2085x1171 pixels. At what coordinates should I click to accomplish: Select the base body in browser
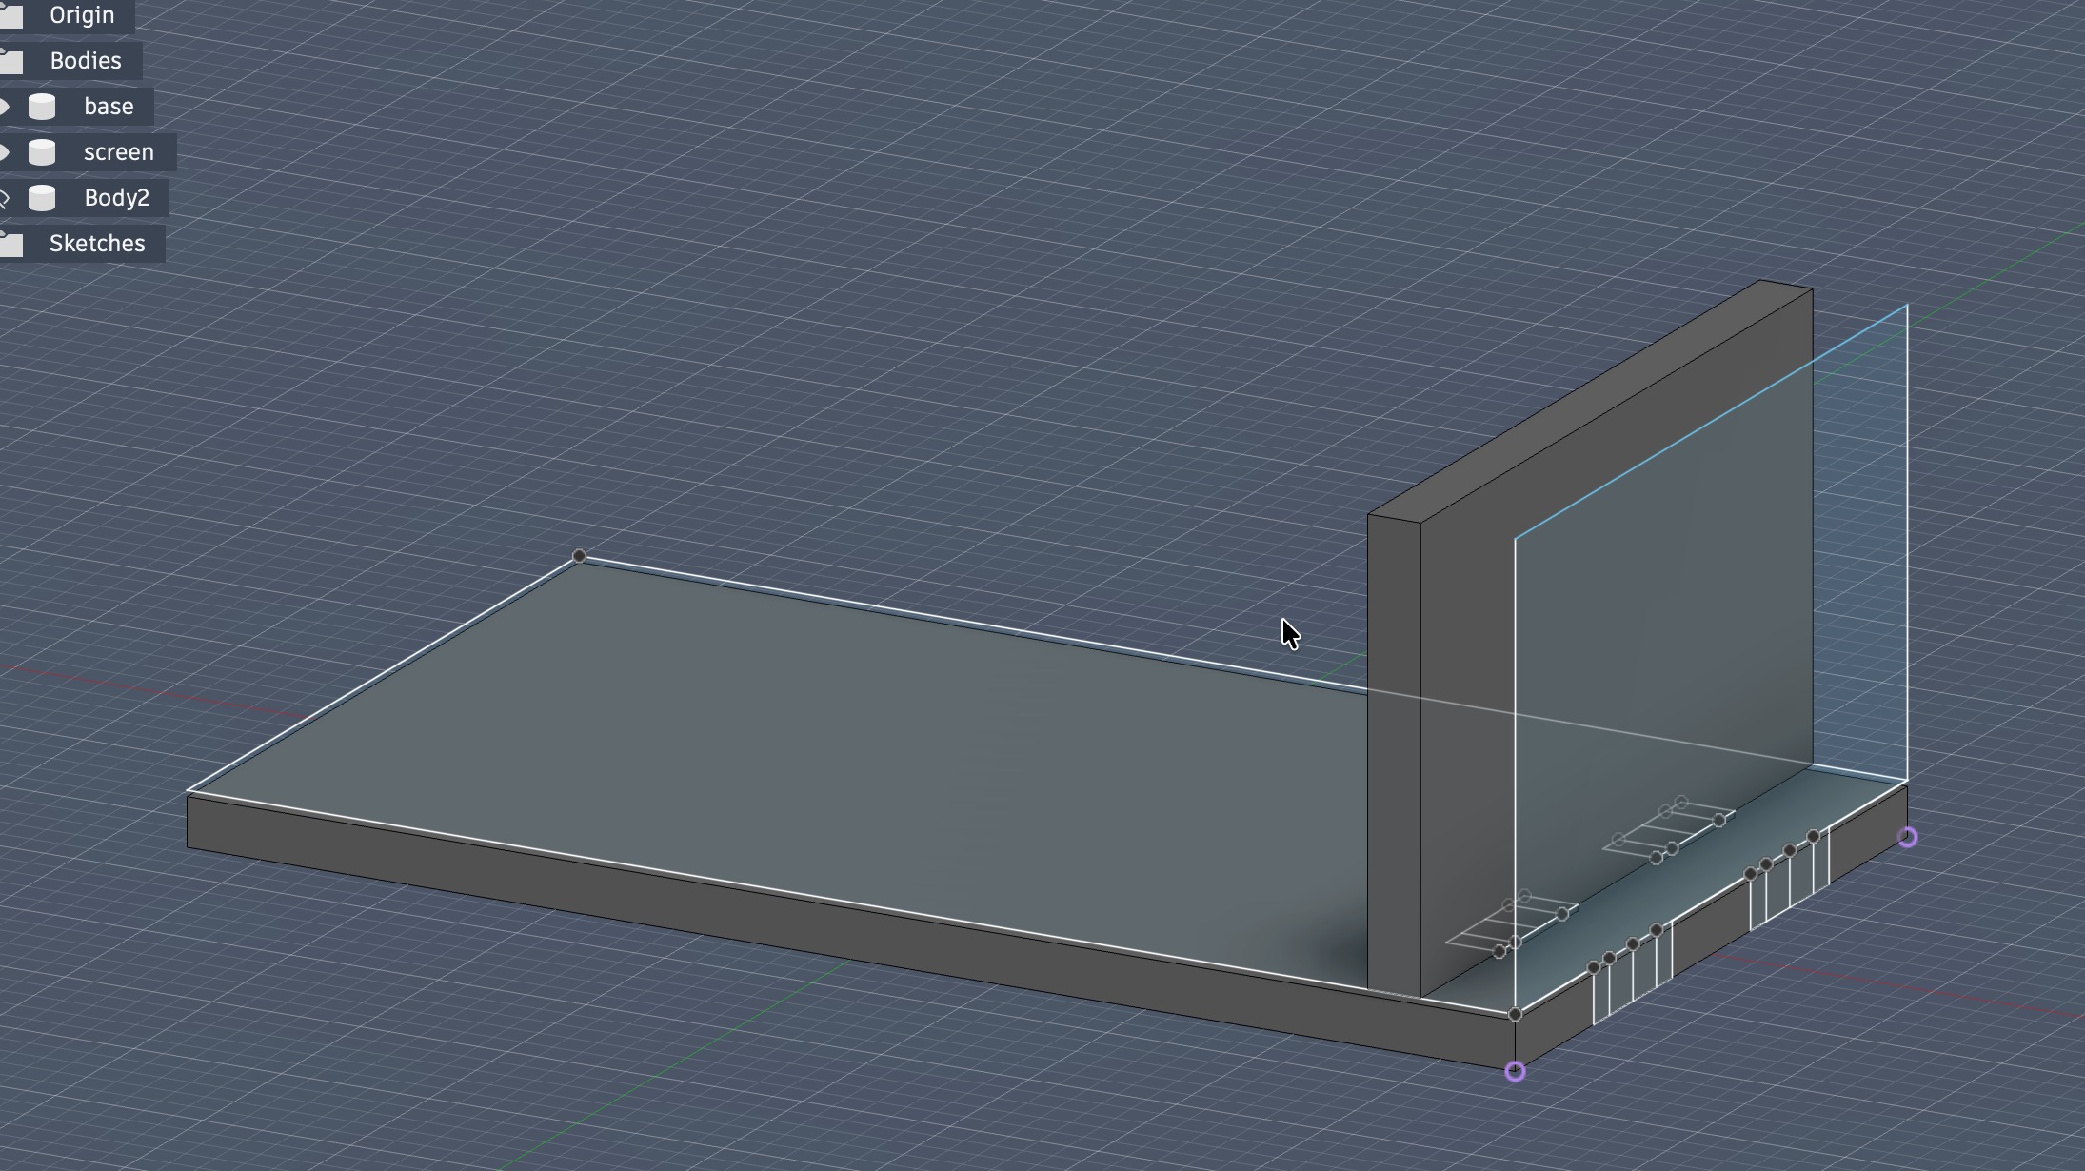[x=109, y=107]
